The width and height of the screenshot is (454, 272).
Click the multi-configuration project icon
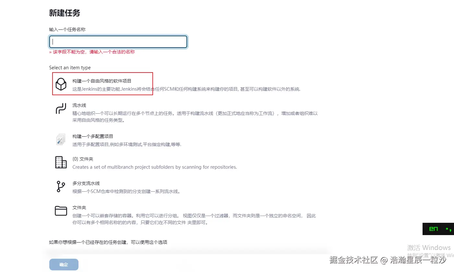(61, 139)
